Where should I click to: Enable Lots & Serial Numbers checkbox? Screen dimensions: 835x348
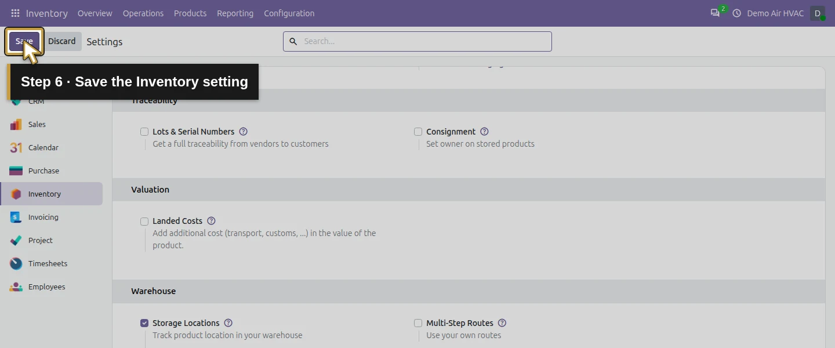144,132
